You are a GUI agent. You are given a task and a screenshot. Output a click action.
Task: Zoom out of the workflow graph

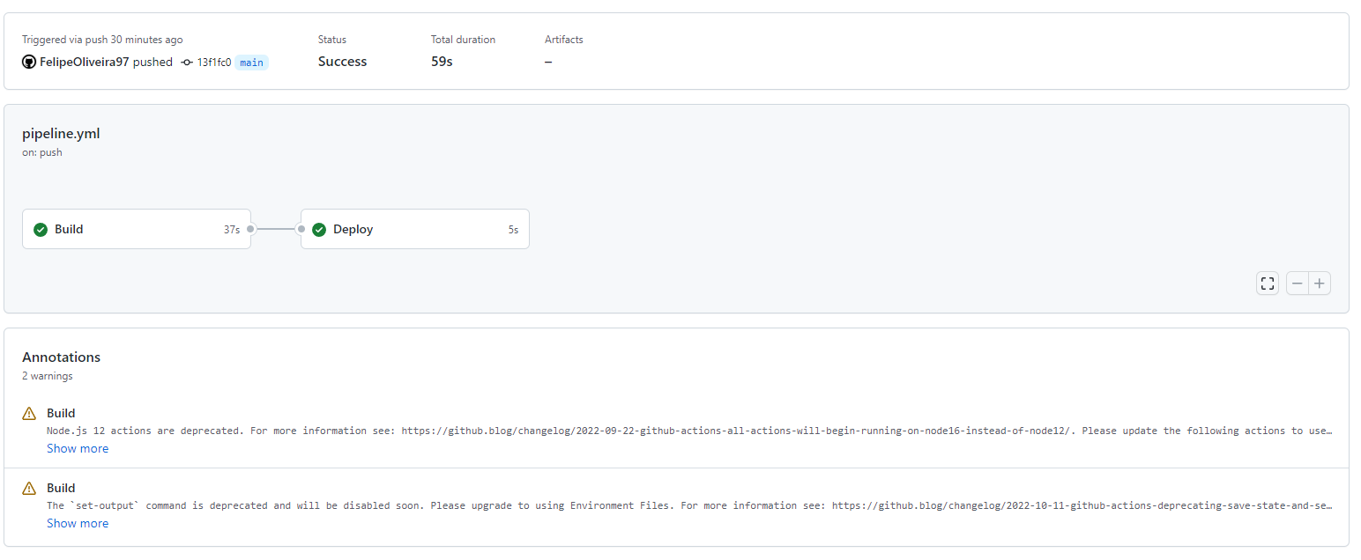pos(1297,283)
